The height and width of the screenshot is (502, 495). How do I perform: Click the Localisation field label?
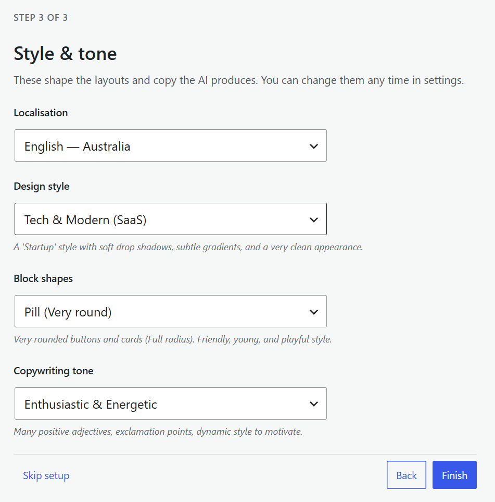point(41,113)
